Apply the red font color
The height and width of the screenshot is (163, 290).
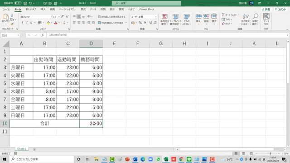(56, 23)
